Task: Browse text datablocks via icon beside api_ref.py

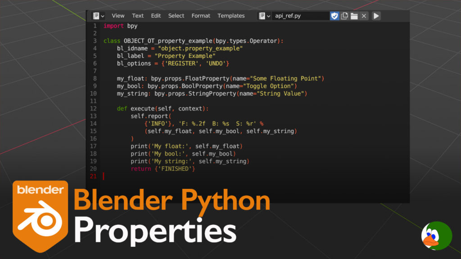Action: click(x=264, y=16)
